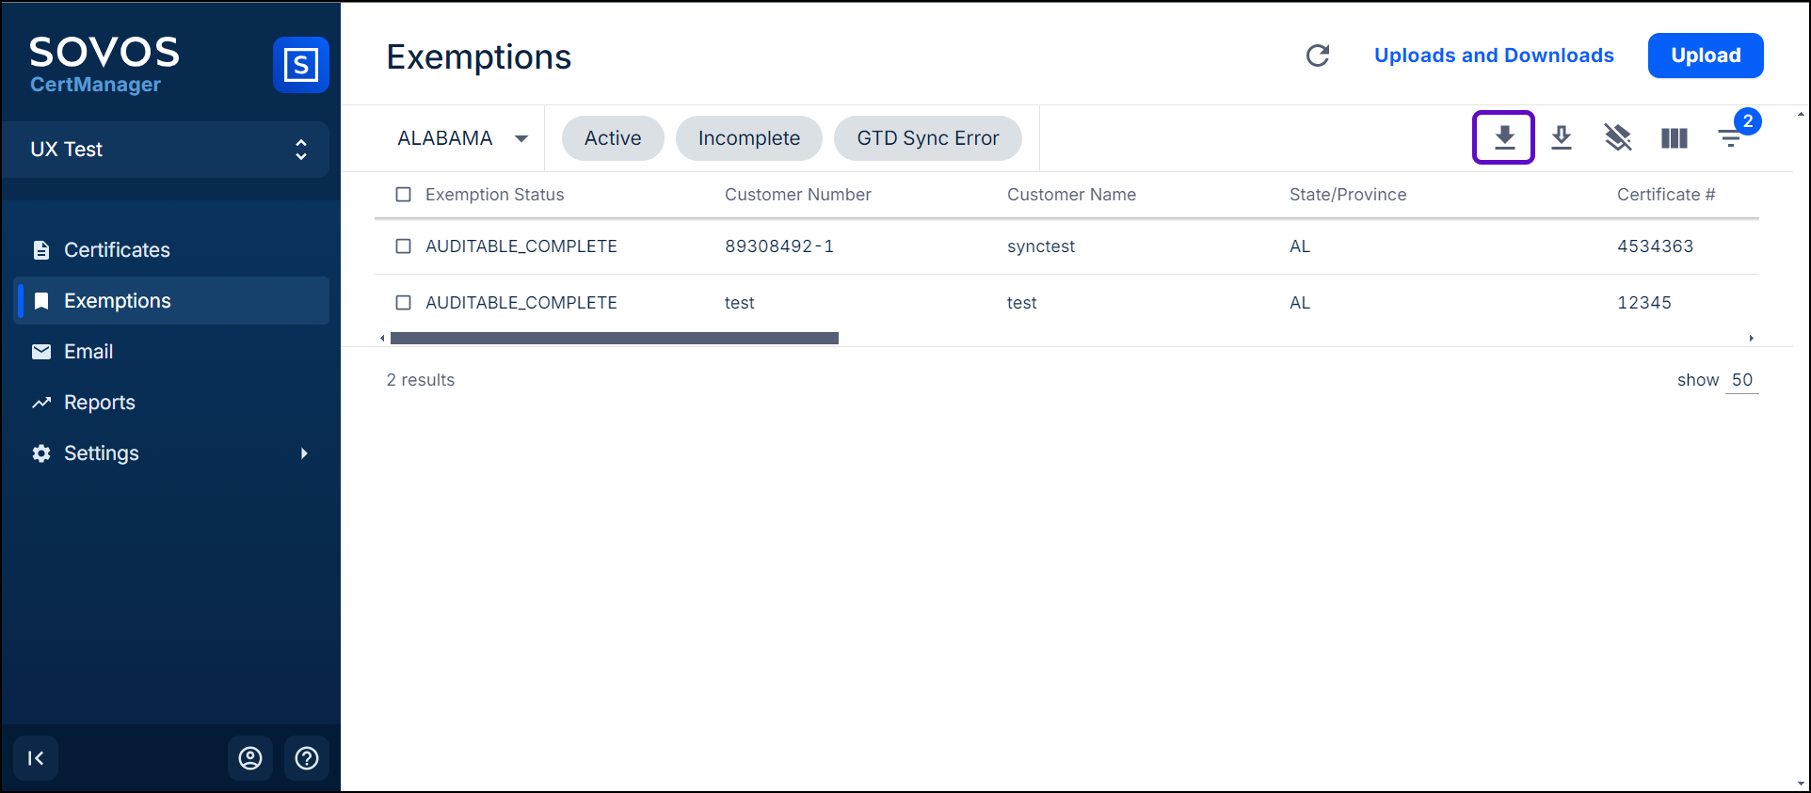The image size is (1811, 793).
Task: Open the user account profile icon
Action: (x=250, y=758)
